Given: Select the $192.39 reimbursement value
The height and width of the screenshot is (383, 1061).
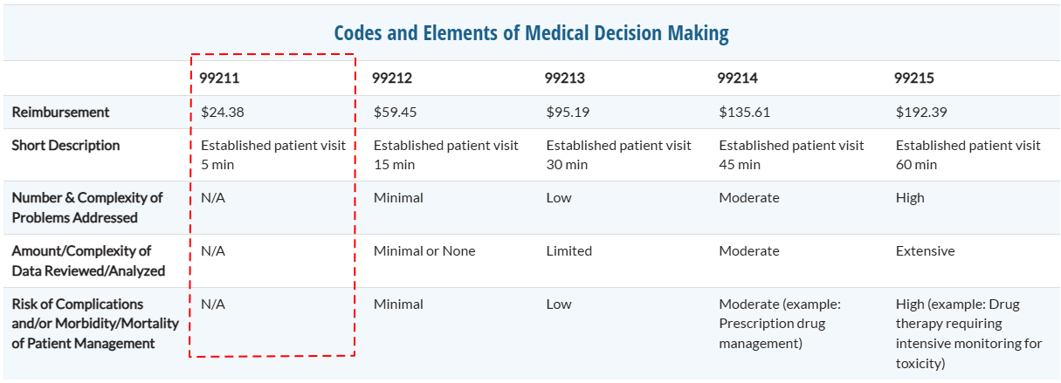Looking at the screenshot, I should pyautogui.click(x=921, y=112).
